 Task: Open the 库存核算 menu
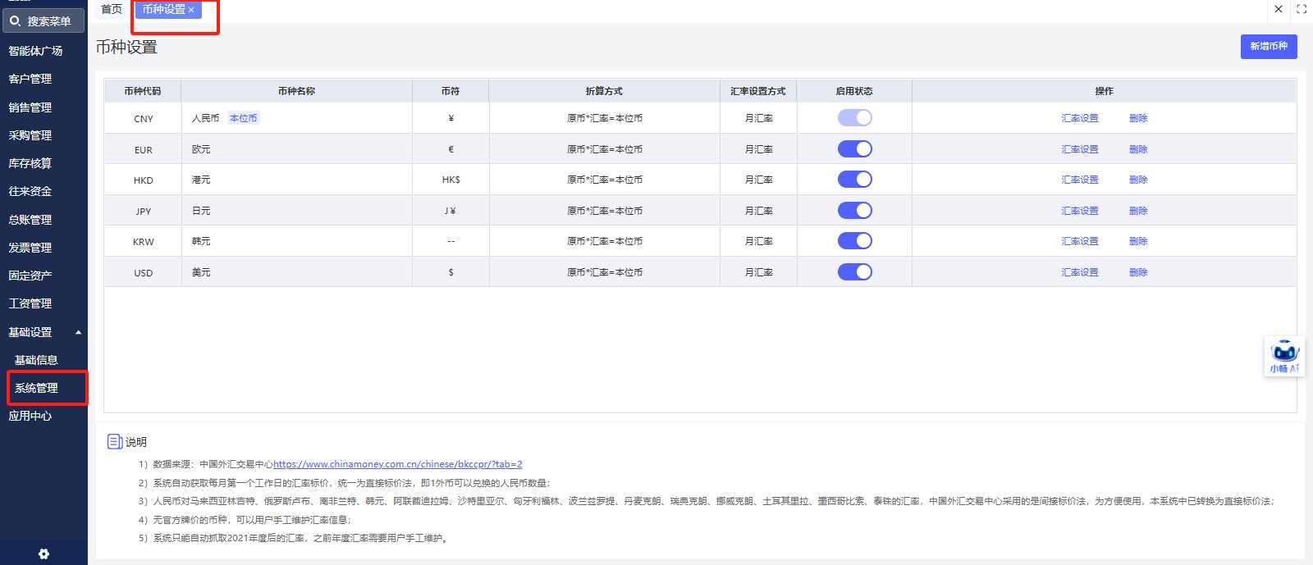coord(30,163)
